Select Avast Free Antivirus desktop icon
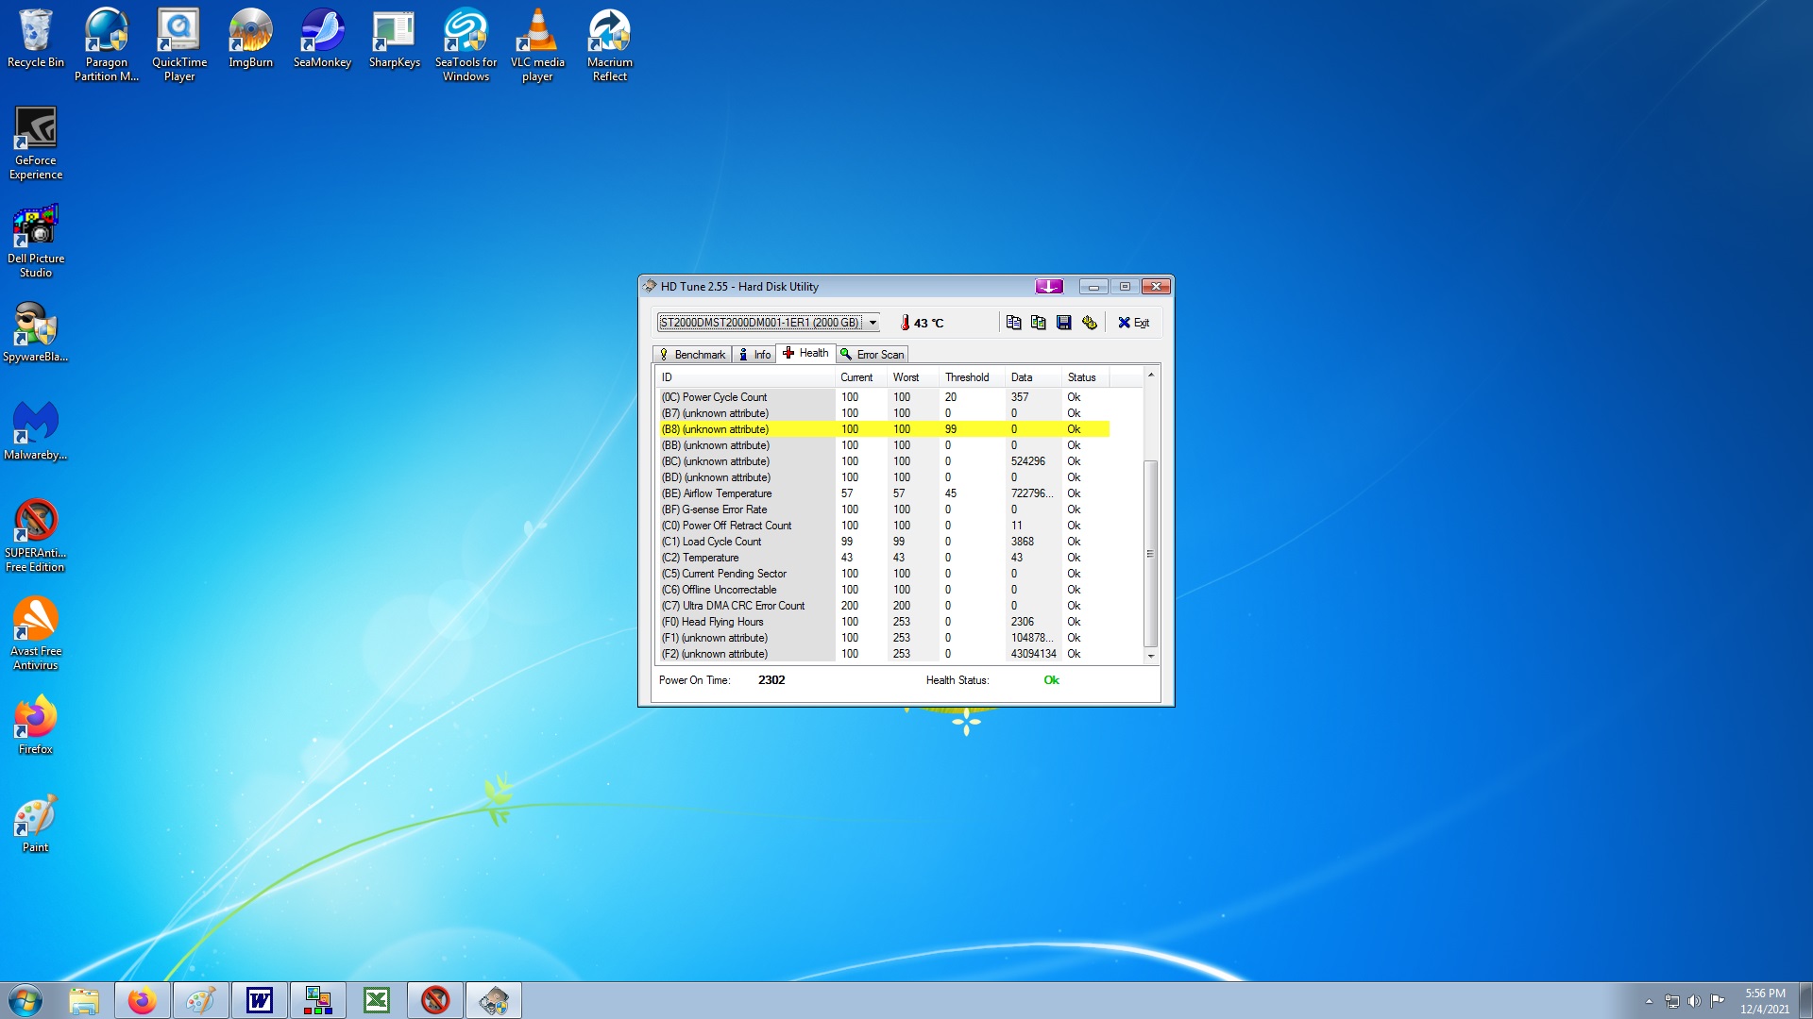This screenshot has height=1019, width=1813. 36,634
